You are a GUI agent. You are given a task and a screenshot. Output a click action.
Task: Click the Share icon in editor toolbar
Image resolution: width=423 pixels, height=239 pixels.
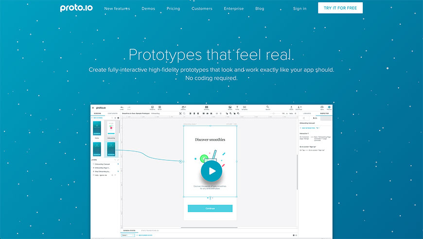click(291, 108)
